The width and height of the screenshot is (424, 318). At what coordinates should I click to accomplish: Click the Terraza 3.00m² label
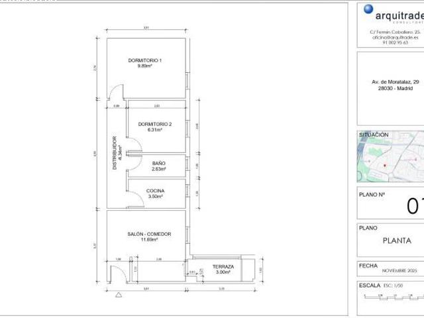point(223,269)
